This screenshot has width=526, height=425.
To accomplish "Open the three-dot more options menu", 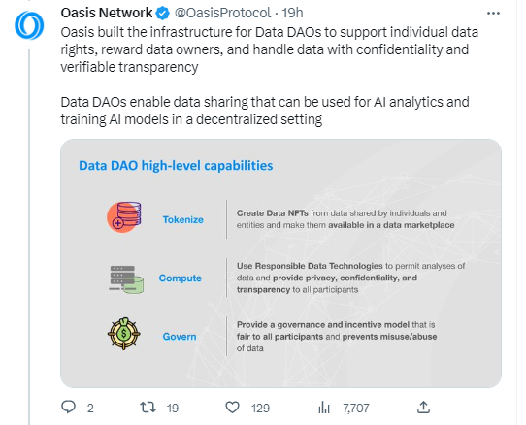I will [x=493, y=13].
